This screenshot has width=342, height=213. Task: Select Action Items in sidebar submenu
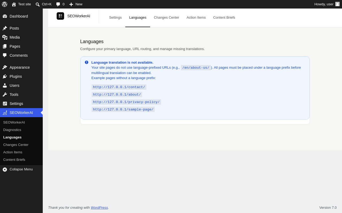tap(13, 152)
